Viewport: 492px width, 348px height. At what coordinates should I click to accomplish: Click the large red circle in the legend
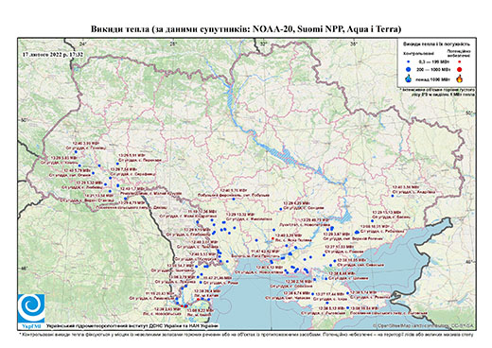(x=459, y=69)
